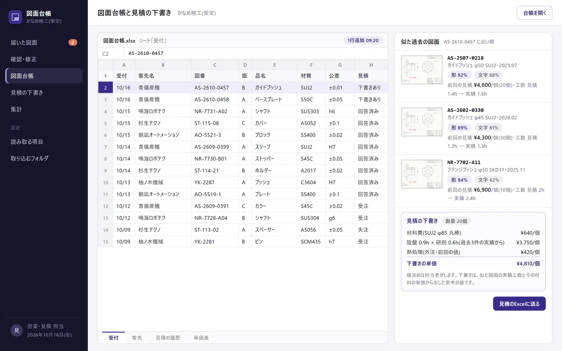Click the 図面台帳.xlsx file name
The width and height of the screenshot is (562, 351).
coord(119,40)
